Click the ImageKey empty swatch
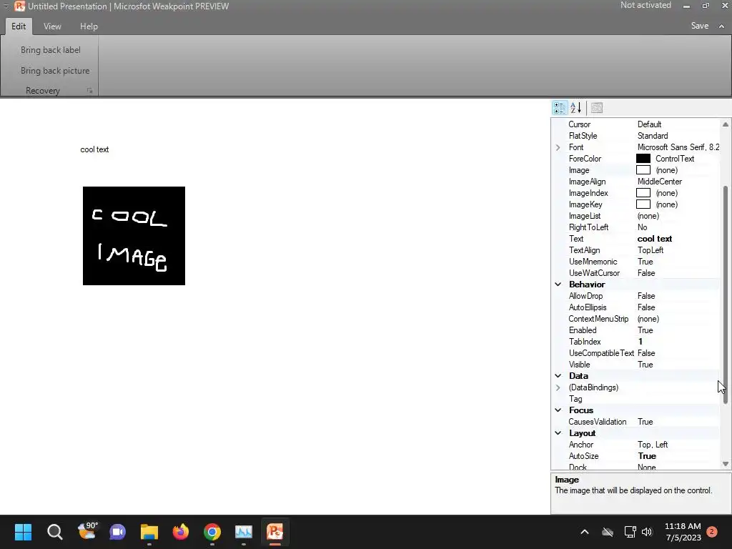Image resolution: width=732 pixels, height=549 pixels. coord(643,204)
